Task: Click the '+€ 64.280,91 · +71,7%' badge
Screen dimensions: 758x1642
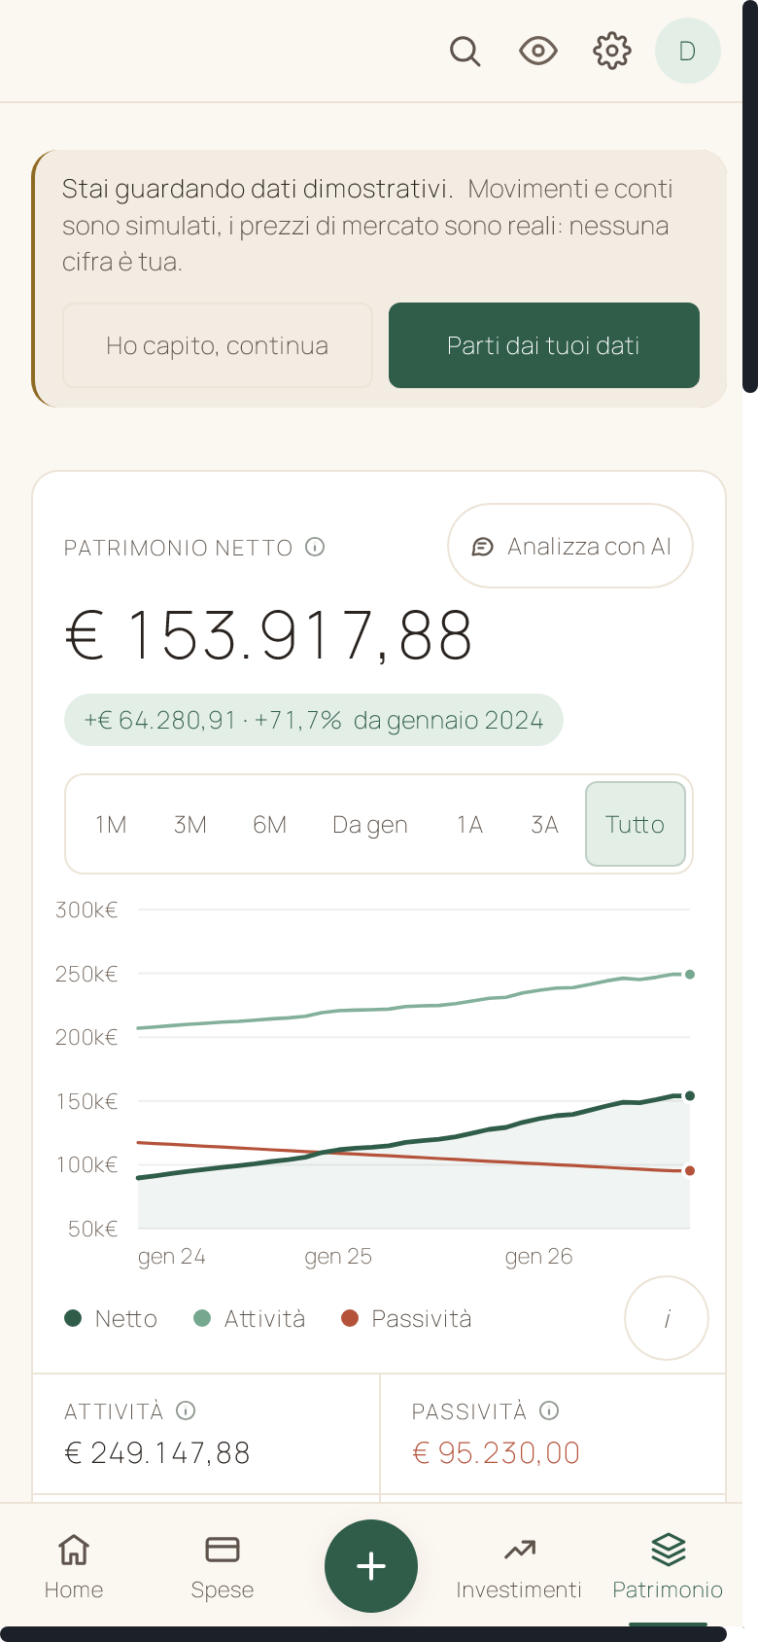Action: pos(314,720)
